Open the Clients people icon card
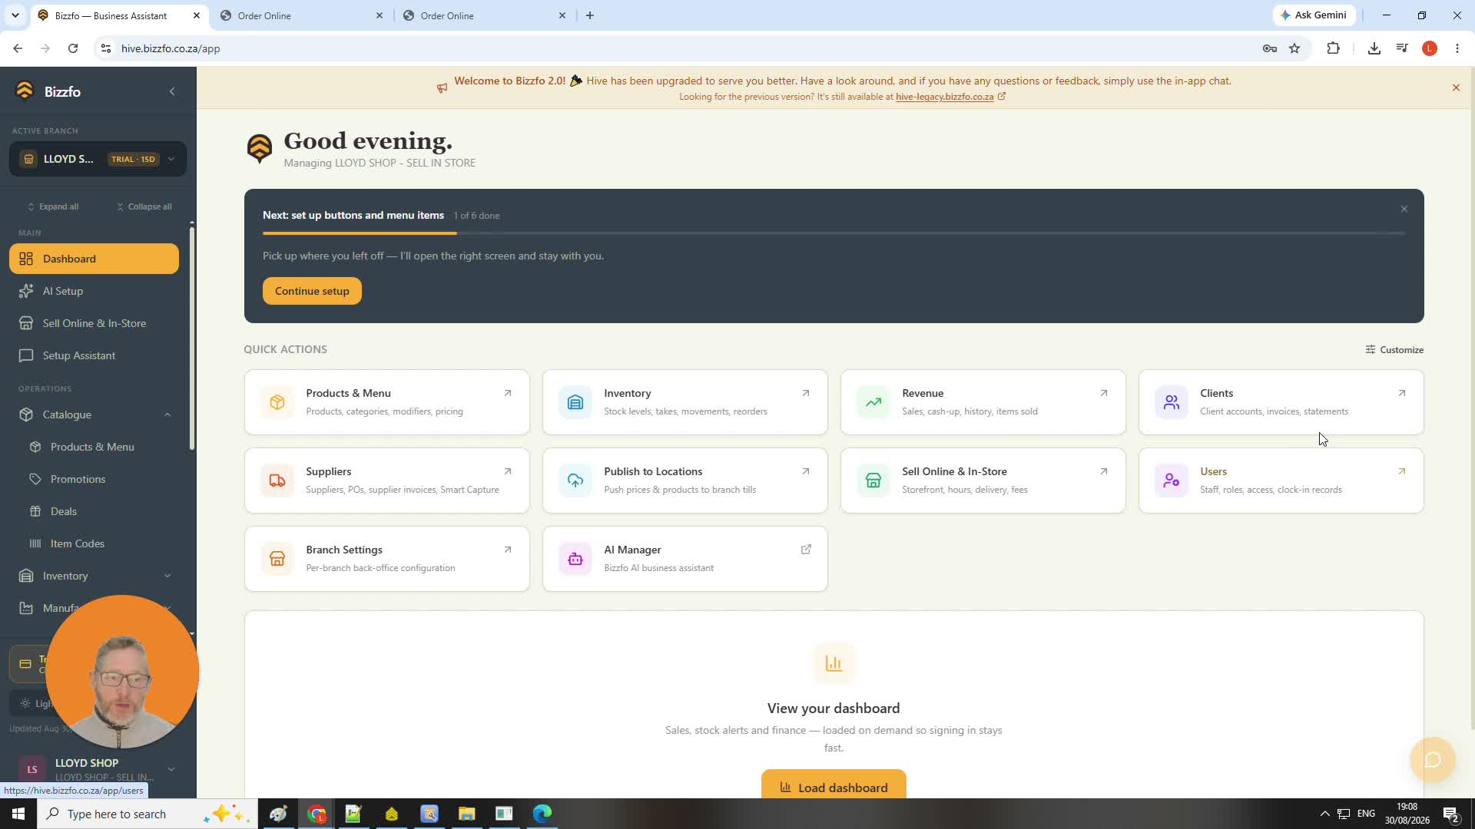 click(1172, 402)
